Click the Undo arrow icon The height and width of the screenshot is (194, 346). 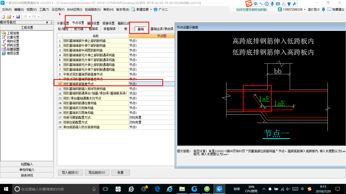click(x=25, y=17)
